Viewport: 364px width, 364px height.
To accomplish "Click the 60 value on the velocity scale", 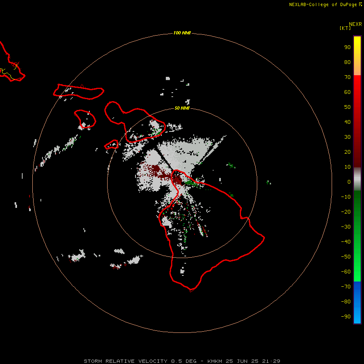I will [x=347, y=92].
